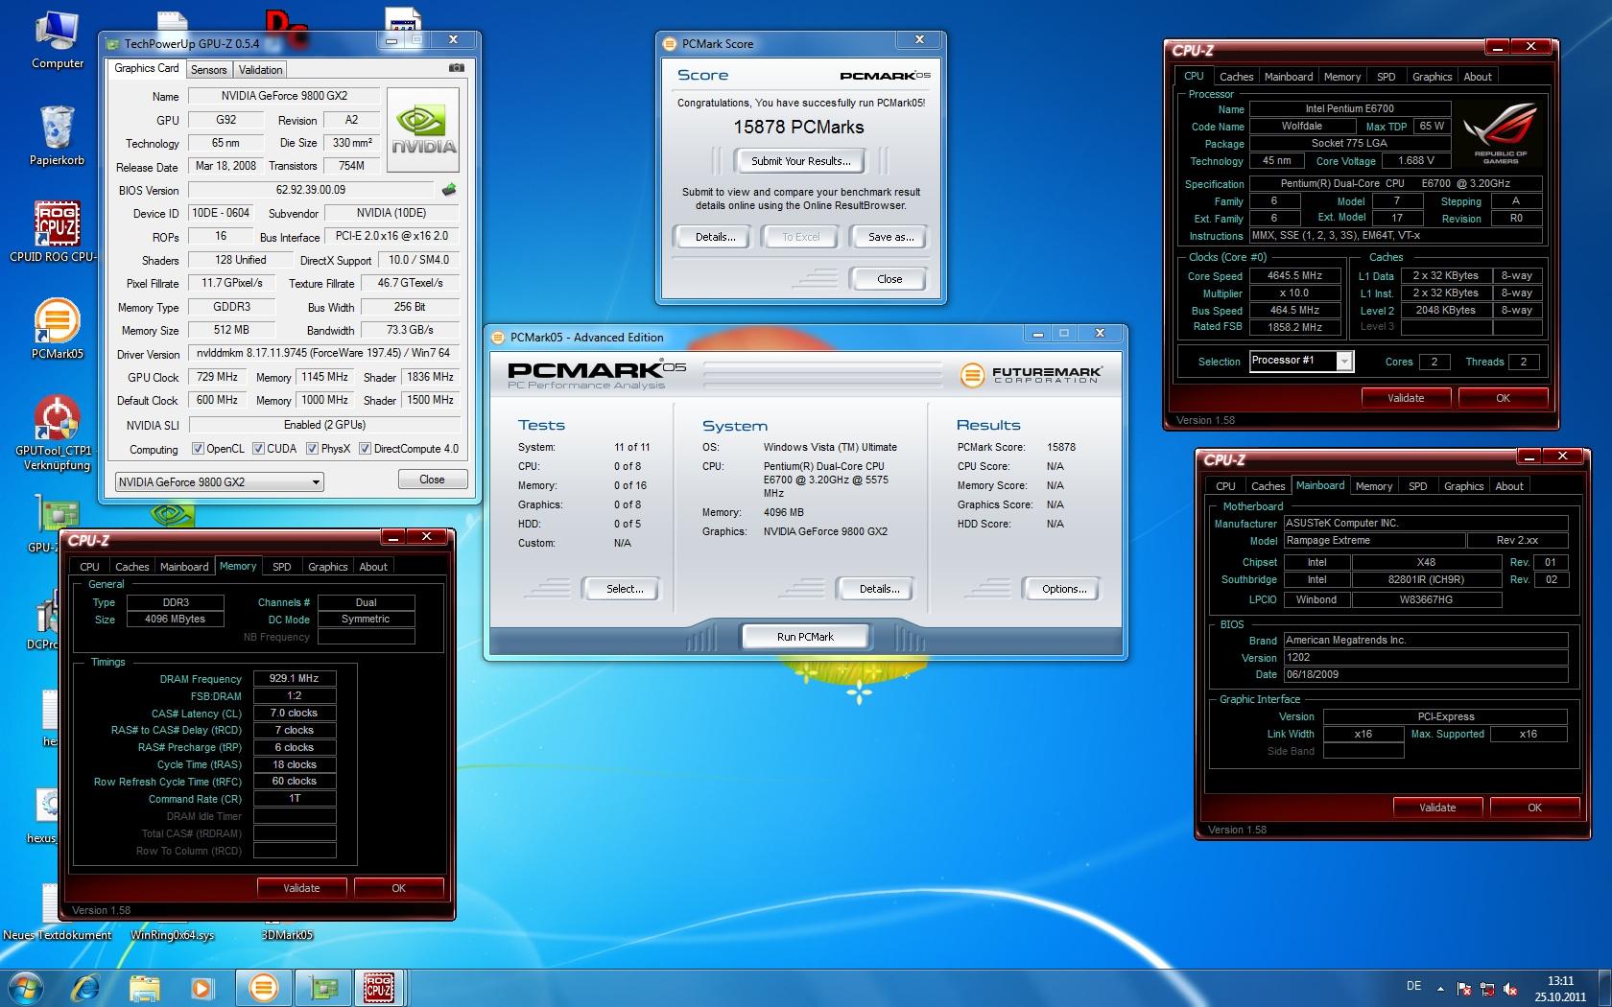This screenshot has width=1612, height=1007.
Task: Open Caches tab in top-right CPU-Z window
Action: (1236, 77)
